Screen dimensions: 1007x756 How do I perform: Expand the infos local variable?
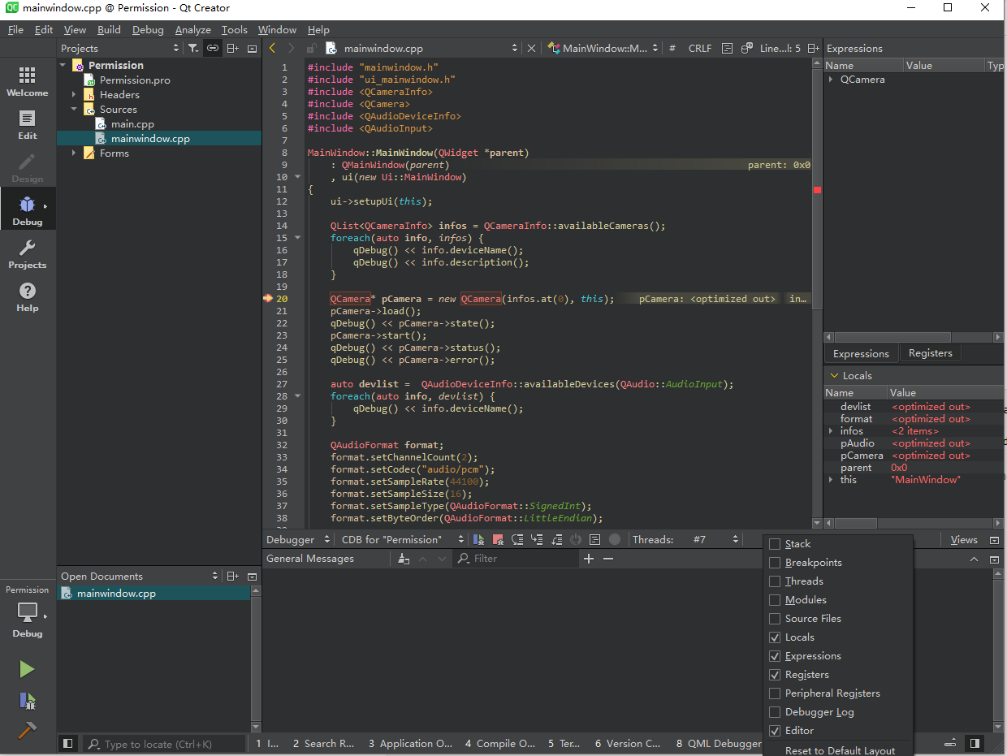[x=831, y=431]
